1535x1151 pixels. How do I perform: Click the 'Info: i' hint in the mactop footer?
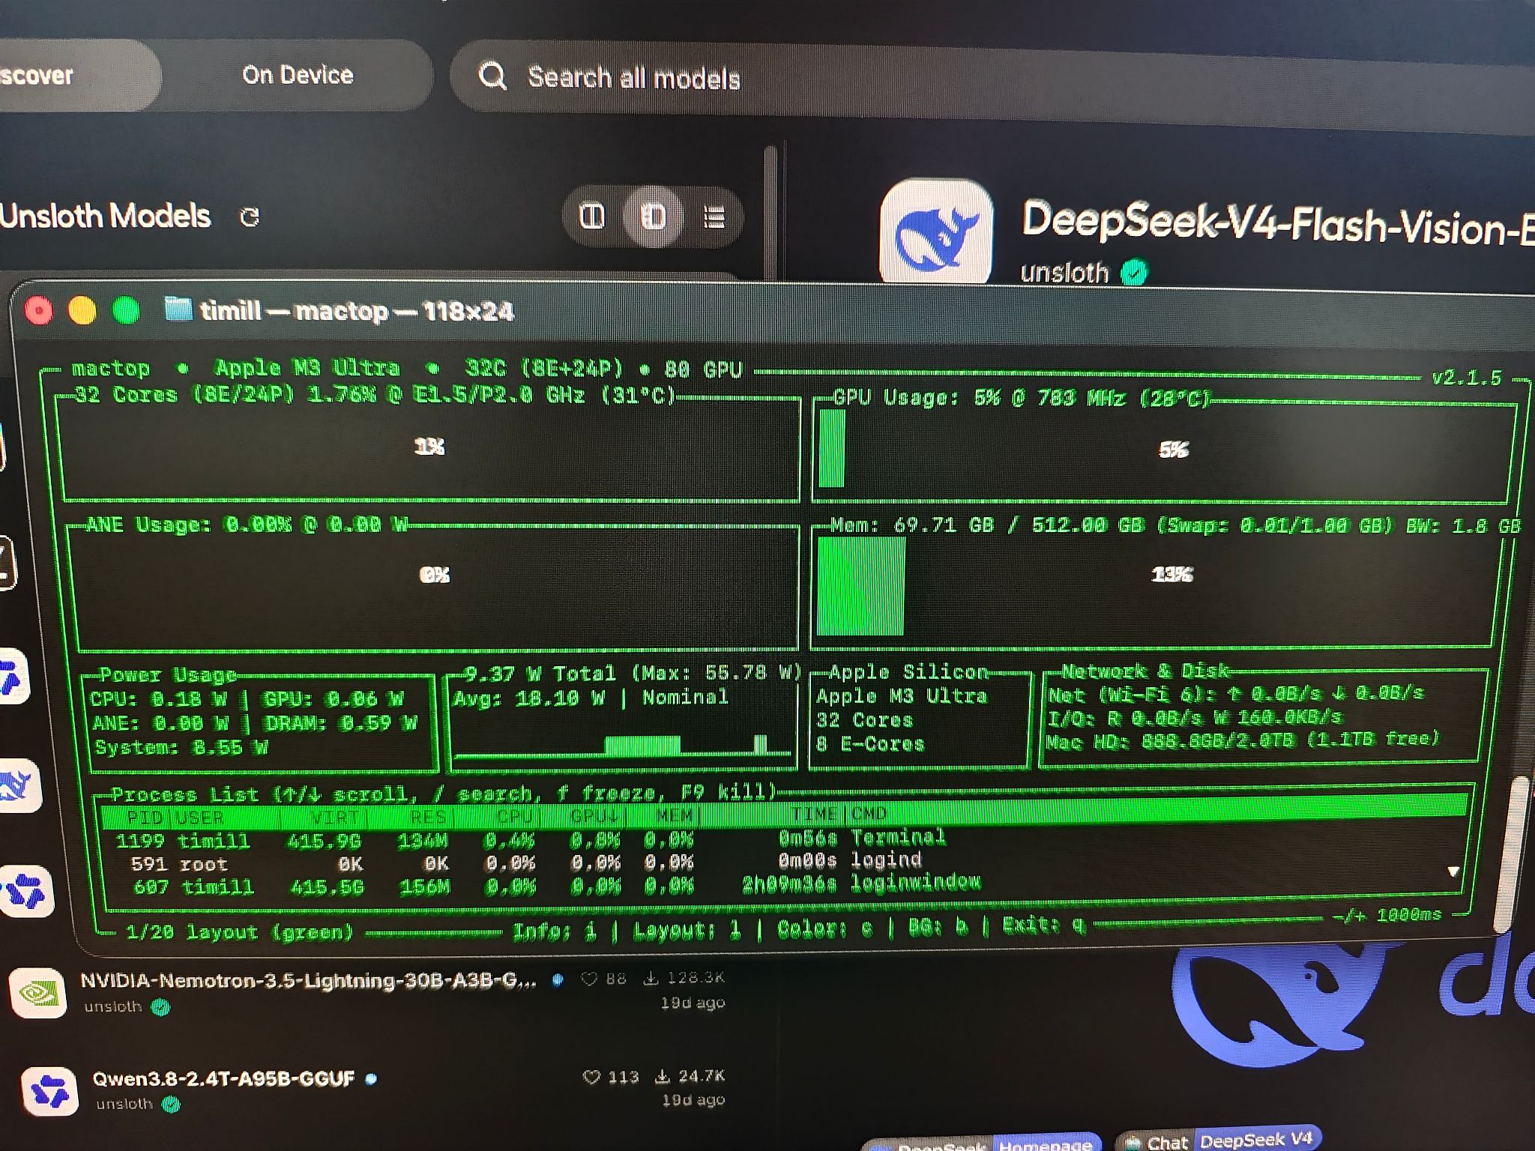point(555,931)
